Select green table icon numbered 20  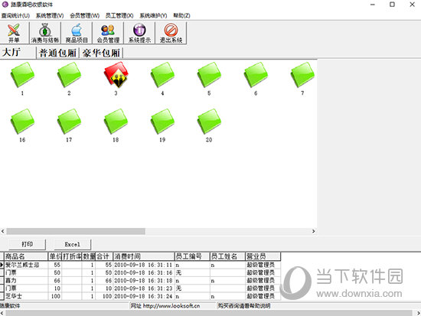210,122
